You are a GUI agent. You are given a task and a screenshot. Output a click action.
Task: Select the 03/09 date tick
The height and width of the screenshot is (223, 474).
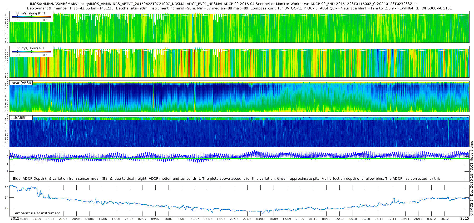pos(260,219)
